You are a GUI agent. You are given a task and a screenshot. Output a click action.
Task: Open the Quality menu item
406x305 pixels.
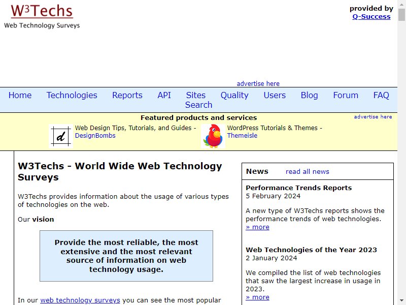[234, 95]
